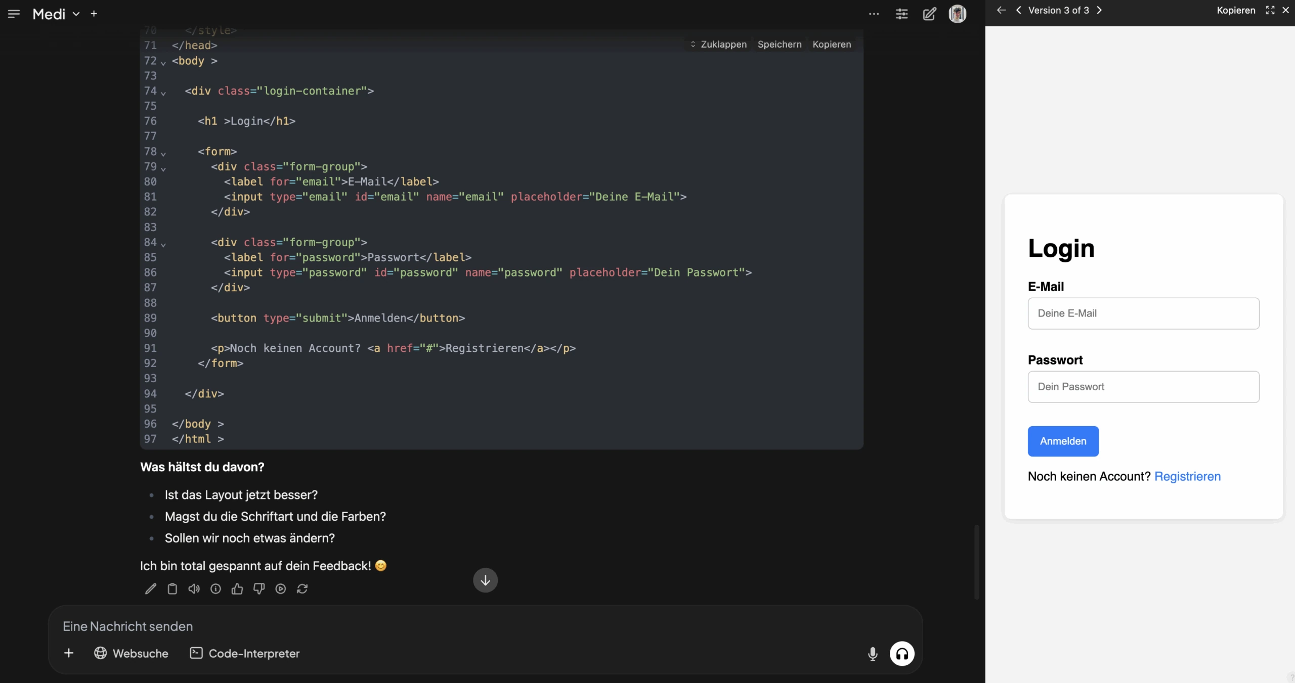Screen dimensions: 1295x683
Task: Click the chat scrollbar thumb
Action: (x=977, y=562)
